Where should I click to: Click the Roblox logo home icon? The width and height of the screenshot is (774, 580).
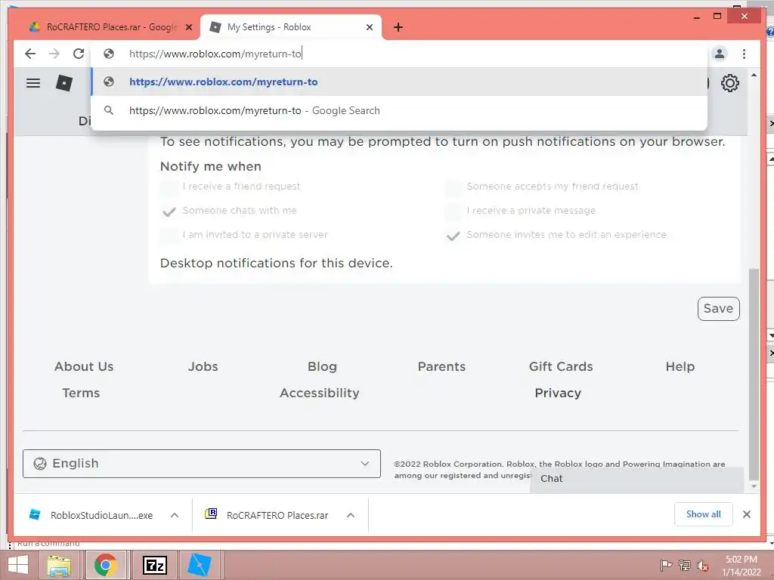[64, 83]
